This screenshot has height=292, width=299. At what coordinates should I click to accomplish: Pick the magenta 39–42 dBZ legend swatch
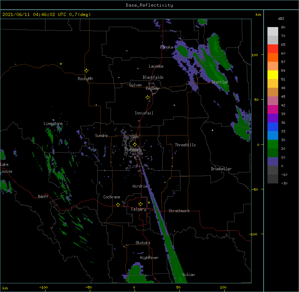(x=273, y=109)
